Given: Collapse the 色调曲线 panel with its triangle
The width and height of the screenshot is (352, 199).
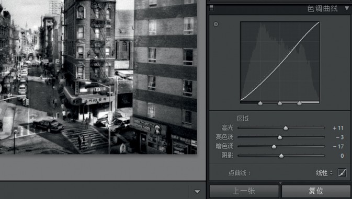Looking at the screenshot, I should (347, 8).
